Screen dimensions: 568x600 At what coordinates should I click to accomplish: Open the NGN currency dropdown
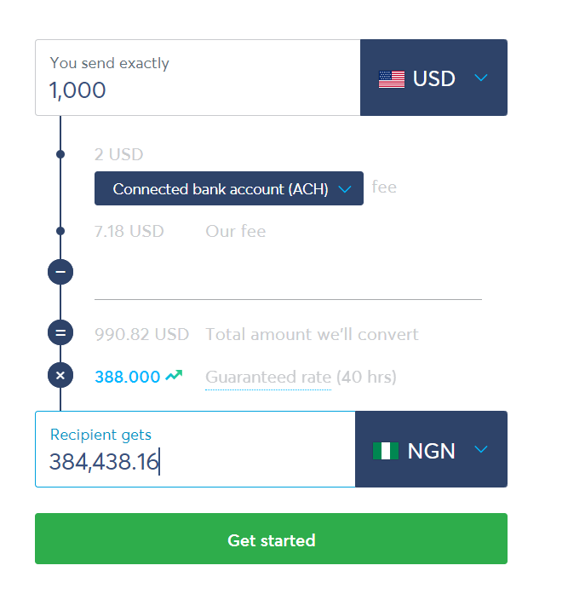coord(431,450)
